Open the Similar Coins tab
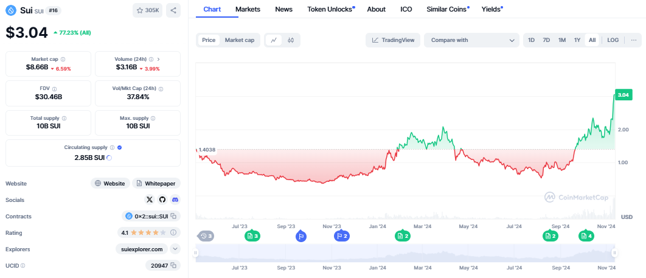 tap(448, 9)
